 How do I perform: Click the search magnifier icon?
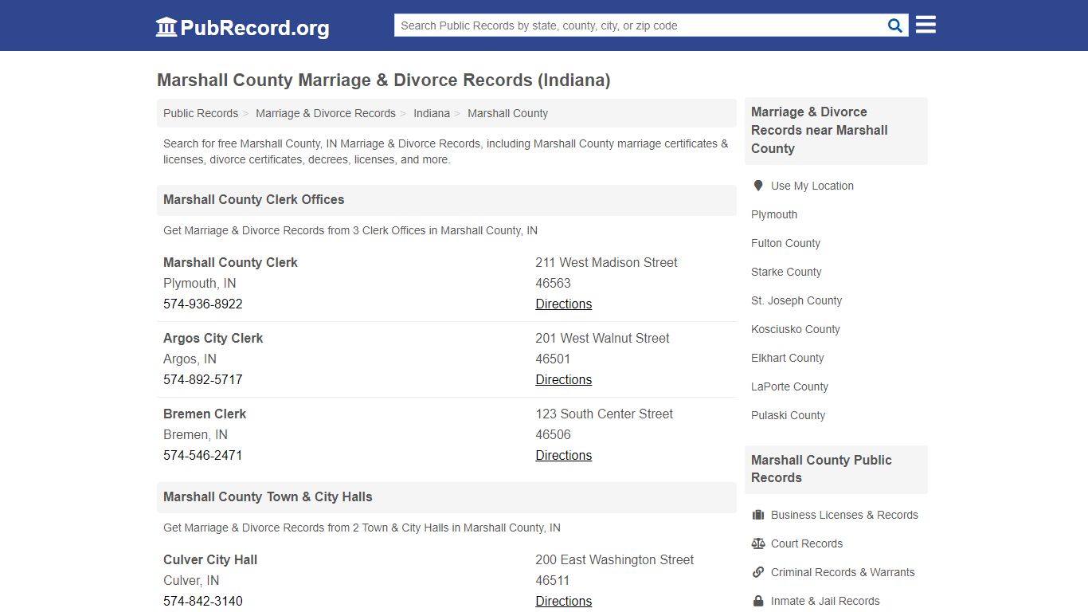pyautogui.click(x=895, y=25)
